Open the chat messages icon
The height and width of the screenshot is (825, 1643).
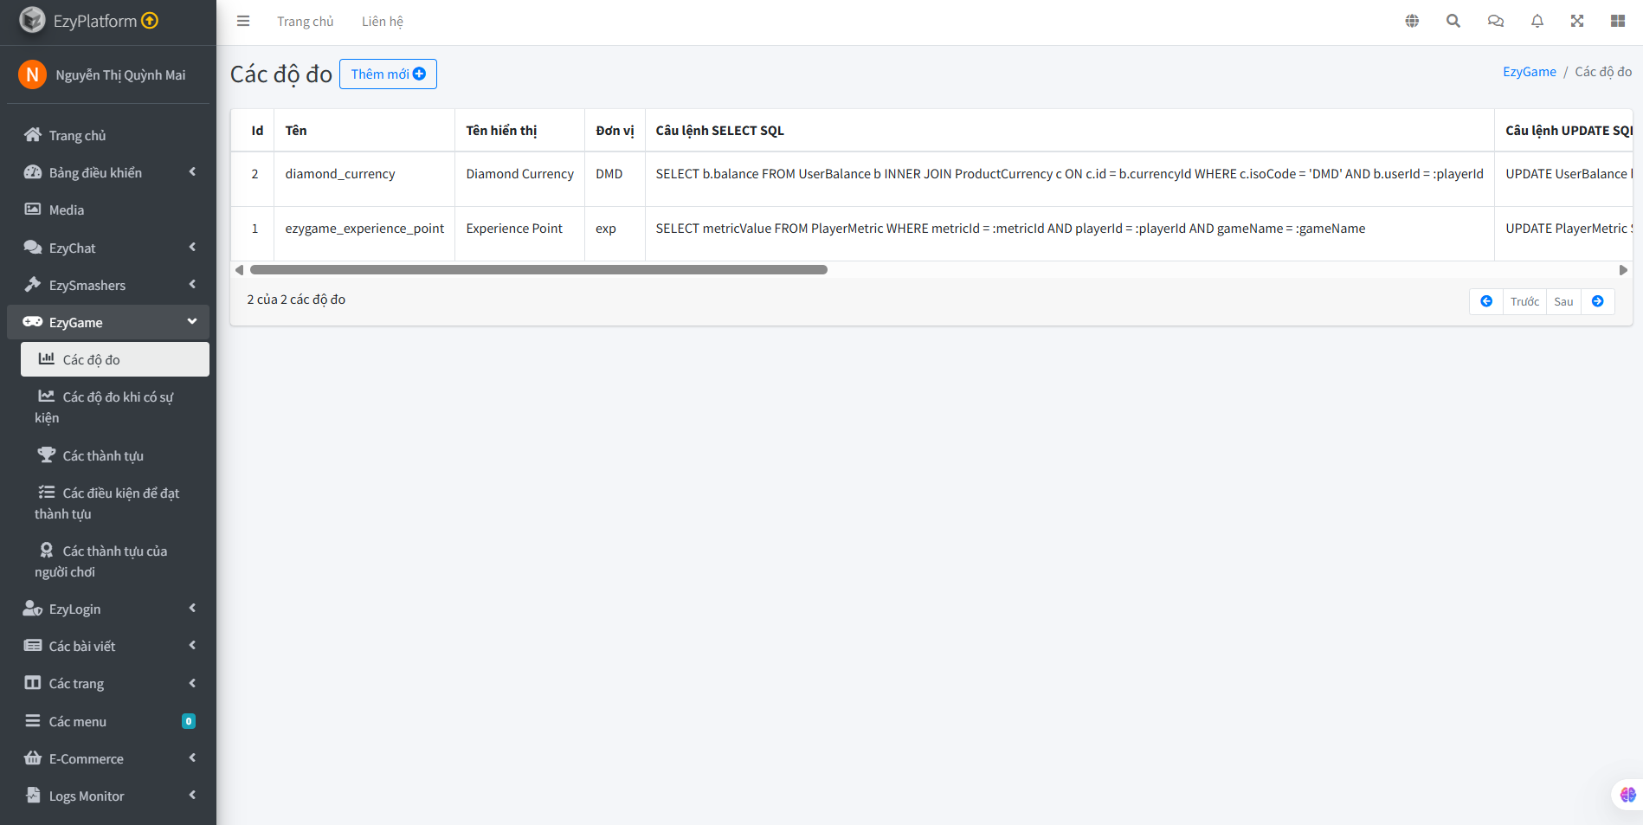1495,20
